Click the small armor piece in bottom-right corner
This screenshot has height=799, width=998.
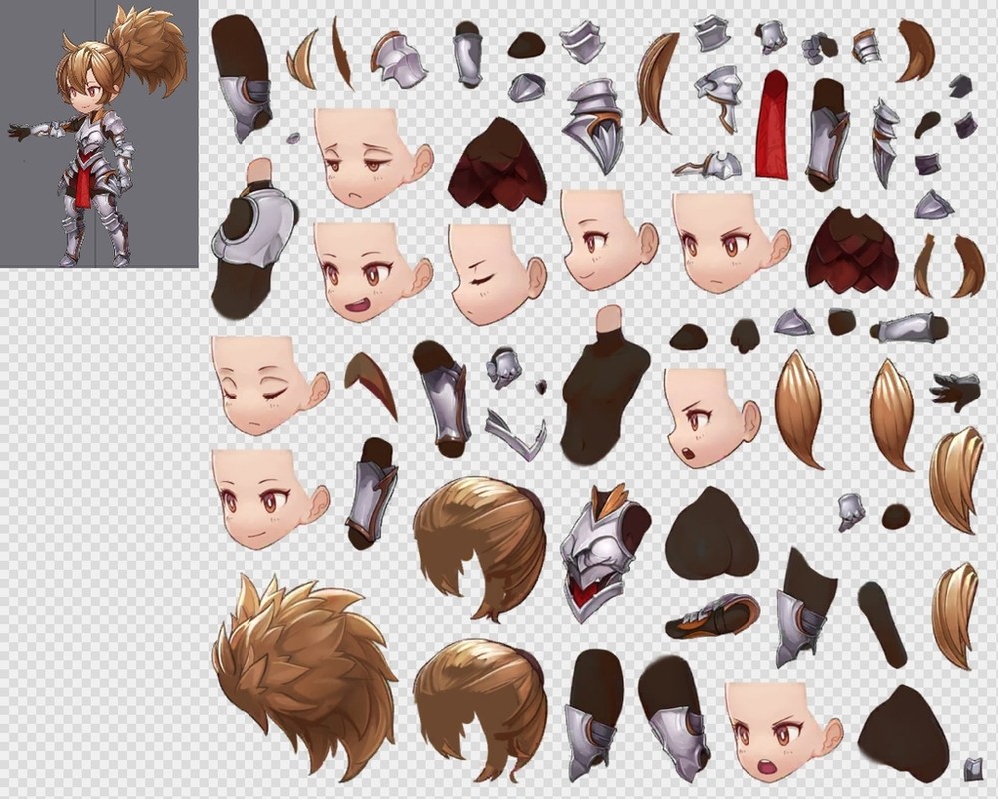(973, 769)
